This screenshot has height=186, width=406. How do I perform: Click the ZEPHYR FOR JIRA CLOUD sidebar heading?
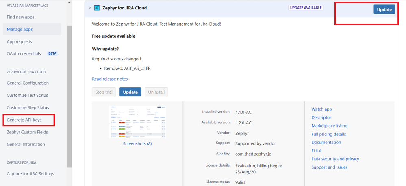click(x=26, y=72)
